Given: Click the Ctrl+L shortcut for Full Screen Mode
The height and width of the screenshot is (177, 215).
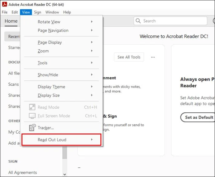Looking at the screenshot, I should (x=91, y=116).
